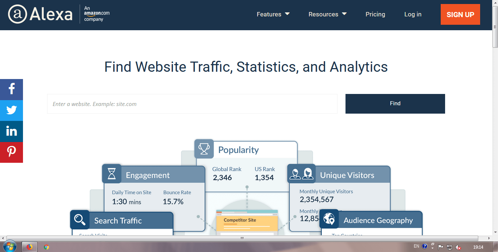
Task: Click the Find button
Action: (395, 104)
